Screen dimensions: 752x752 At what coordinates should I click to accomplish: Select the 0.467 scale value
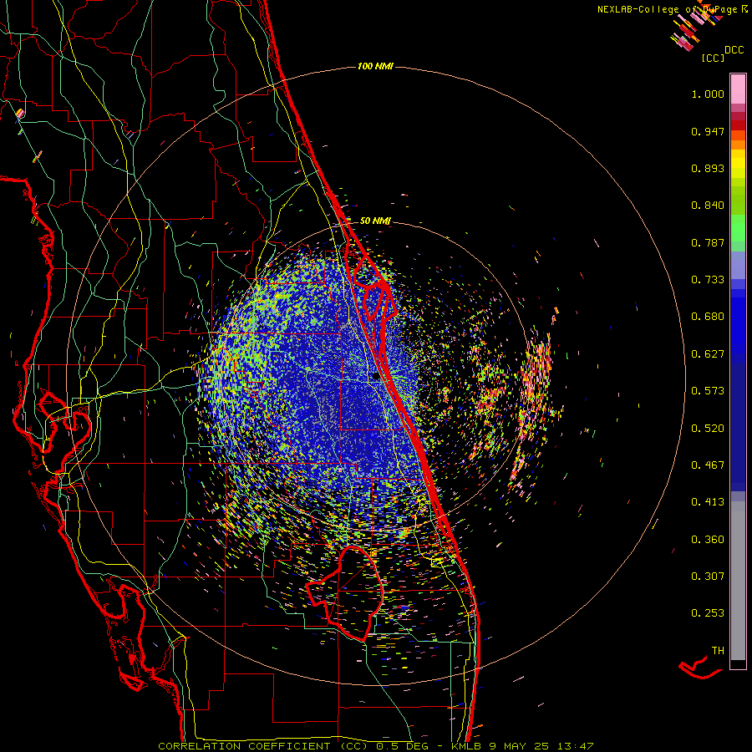pos(708,465)
